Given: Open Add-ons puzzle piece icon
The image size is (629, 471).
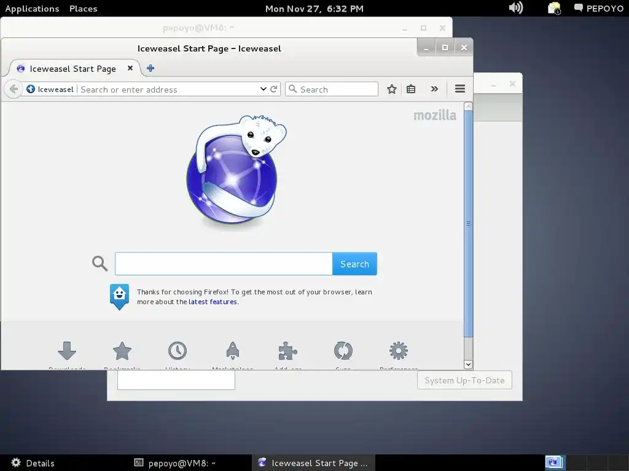Looking at the screenshot, I should (x=287, y=351).
